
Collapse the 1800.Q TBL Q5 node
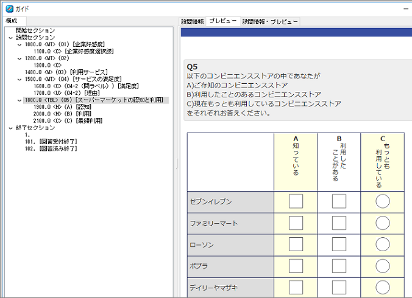coord(20,100)
